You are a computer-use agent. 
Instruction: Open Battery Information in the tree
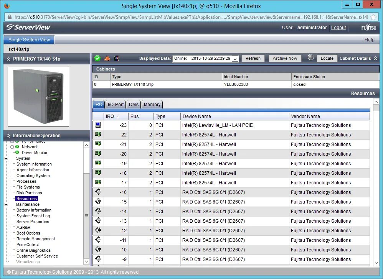point(34,210)
